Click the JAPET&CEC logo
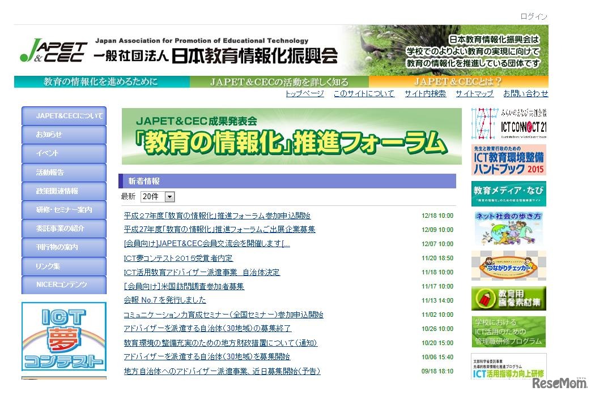The height and width of the screenshot is (396, 595). click(x=55, y=50)
